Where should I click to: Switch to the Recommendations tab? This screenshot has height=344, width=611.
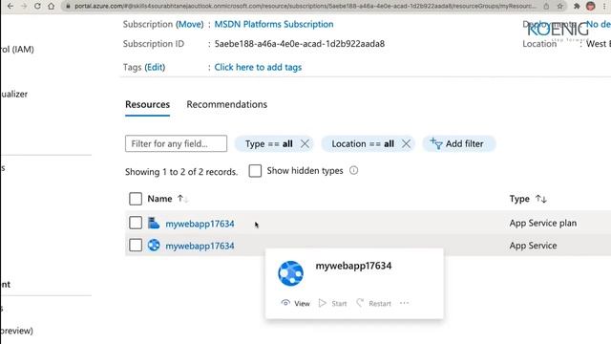click(227, 104)
